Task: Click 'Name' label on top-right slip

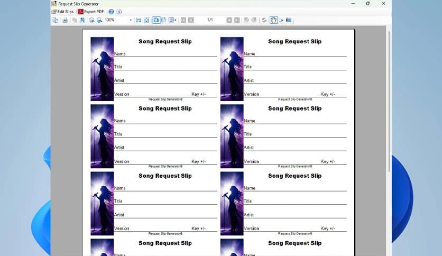Action: 250,53
